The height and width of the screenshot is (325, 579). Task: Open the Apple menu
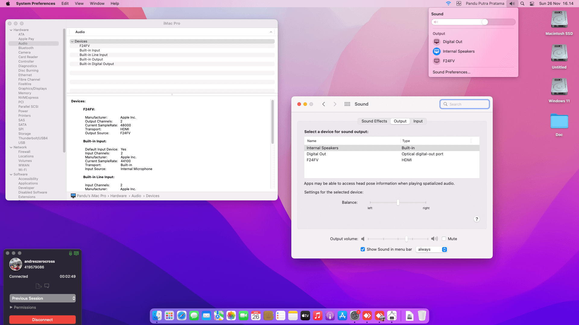8,4
